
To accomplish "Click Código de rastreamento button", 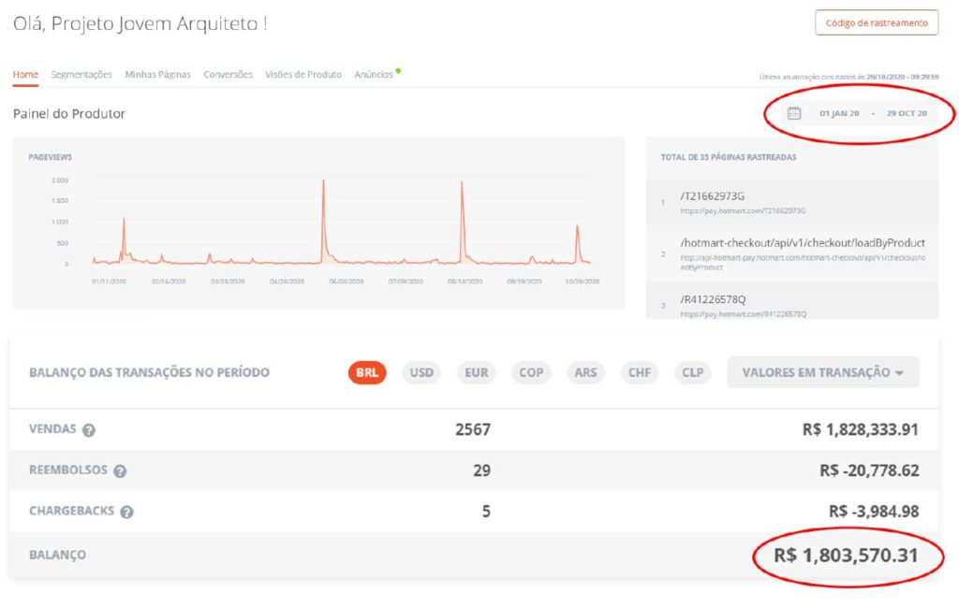I will pyautogui.click(x=877, y=22).
